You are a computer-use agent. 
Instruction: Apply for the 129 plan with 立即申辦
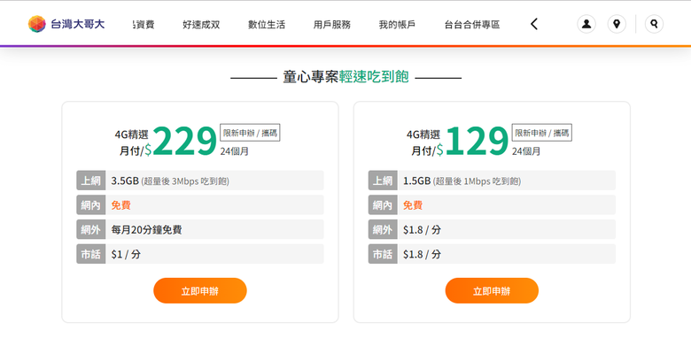(492, 290)
